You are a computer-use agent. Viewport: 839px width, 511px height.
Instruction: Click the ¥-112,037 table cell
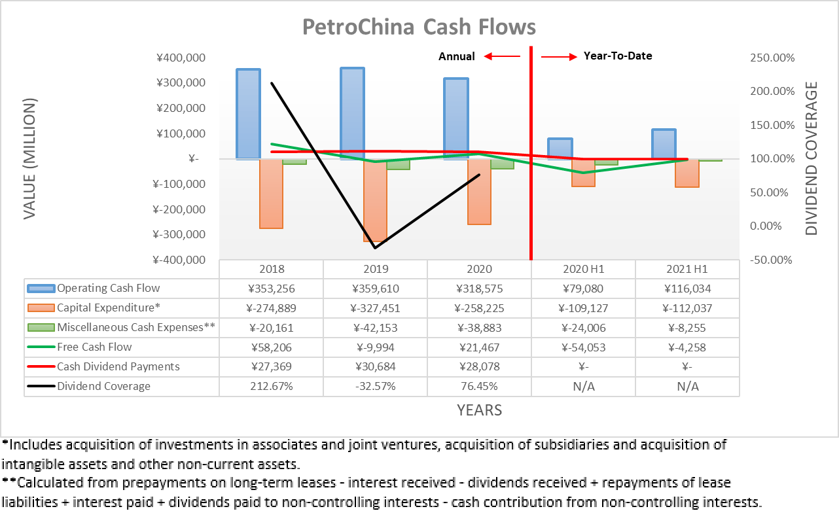click(688, 308)
